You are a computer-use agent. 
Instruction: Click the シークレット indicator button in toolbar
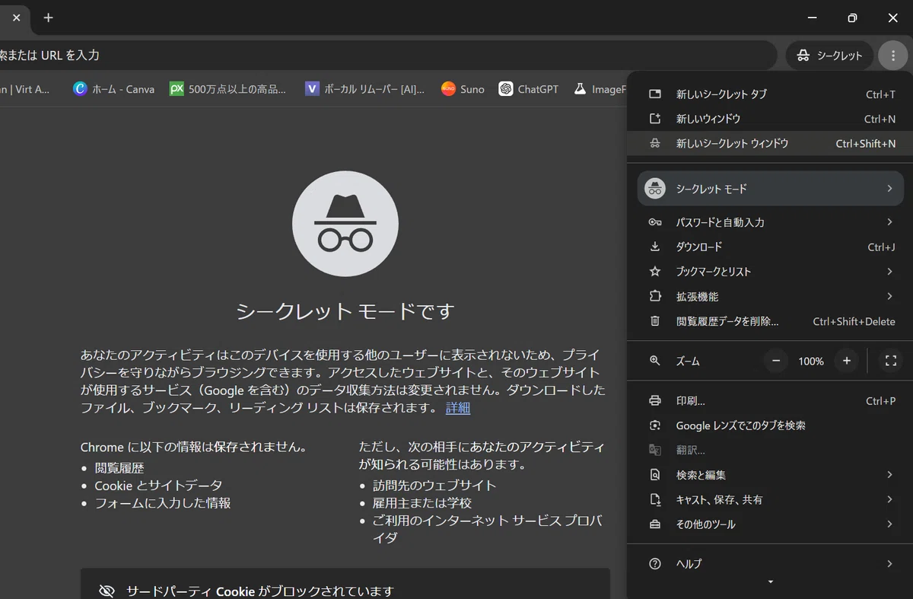829,56
